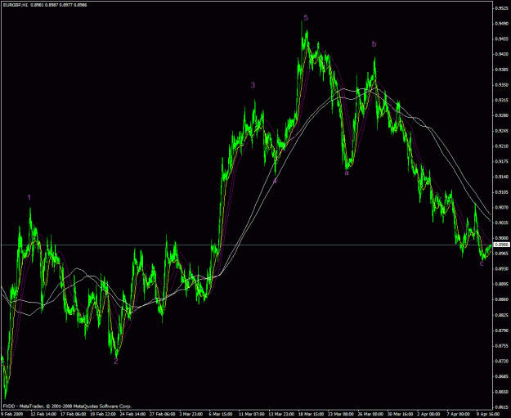Click the '0.8860' price axis label
This screenshot has width=511, height=418.
pos(502,299)
